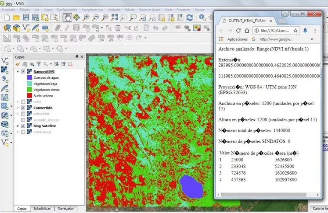The width and height of the screenshot is (328, 213).
Task: Expand the ndviCateg layer entry
Action: 18,132
